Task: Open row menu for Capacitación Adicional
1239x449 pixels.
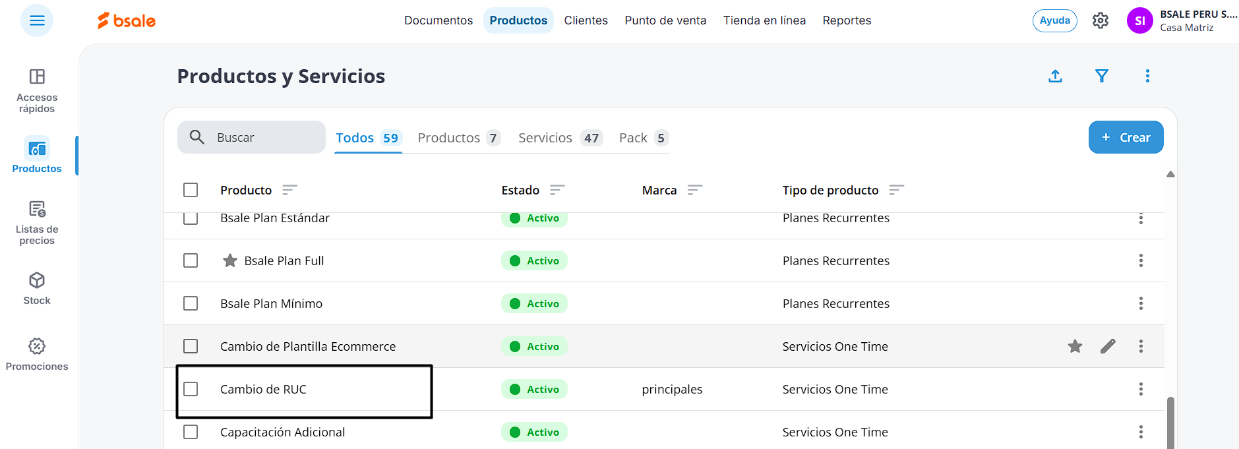Action: 1141,432
